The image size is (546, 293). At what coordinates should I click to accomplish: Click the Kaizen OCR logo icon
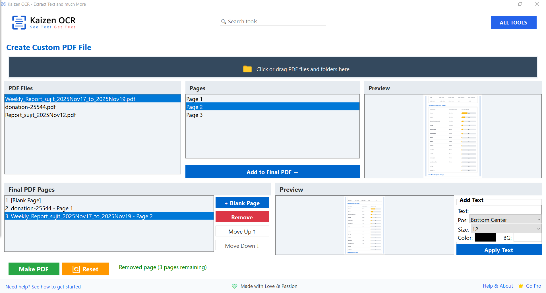(x=19, y=22)
